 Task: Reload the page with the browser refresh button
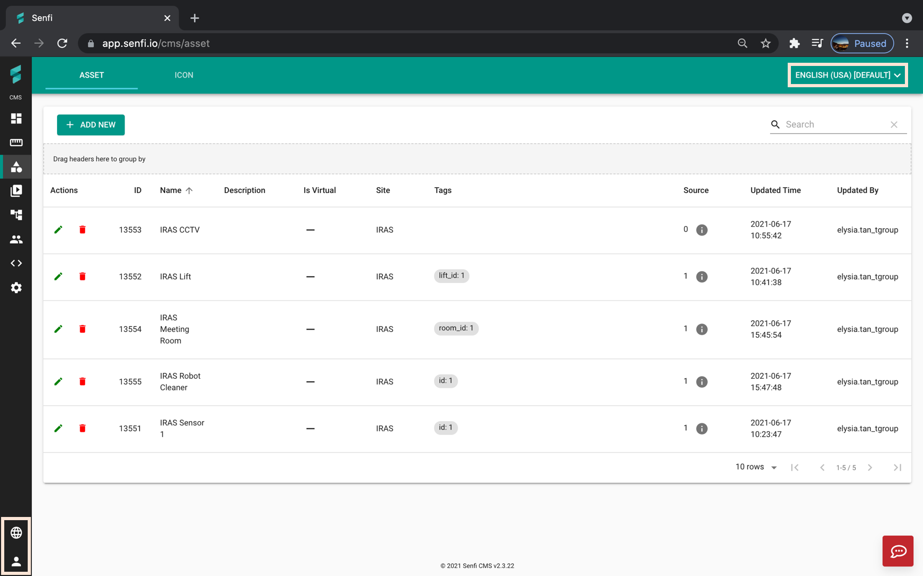(x=62, y=44)
